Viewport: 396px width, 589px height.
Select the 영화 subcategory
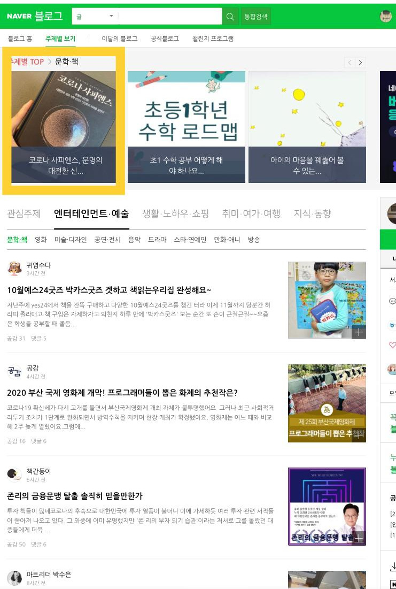click(x=41, y=240)
